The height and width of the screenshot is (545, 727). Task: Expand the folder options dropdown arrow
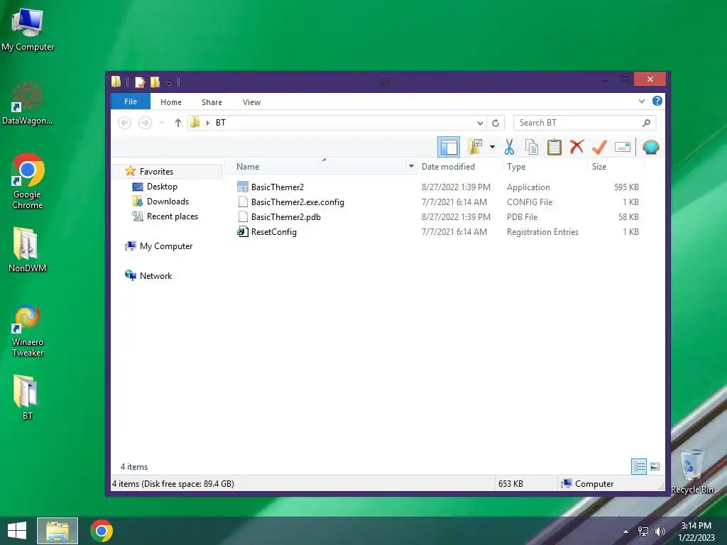point(493,147)
